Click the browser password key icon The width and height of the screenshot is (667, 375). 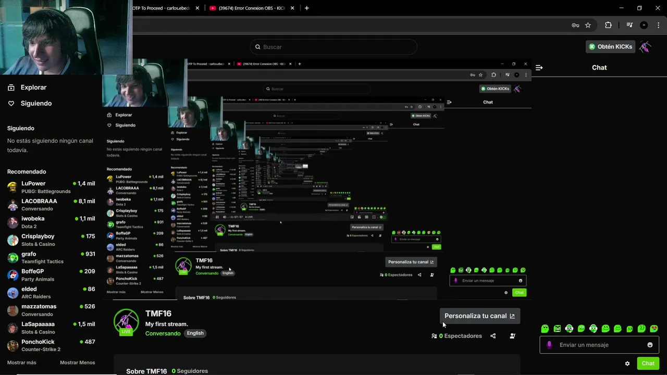tap(575, 25)
